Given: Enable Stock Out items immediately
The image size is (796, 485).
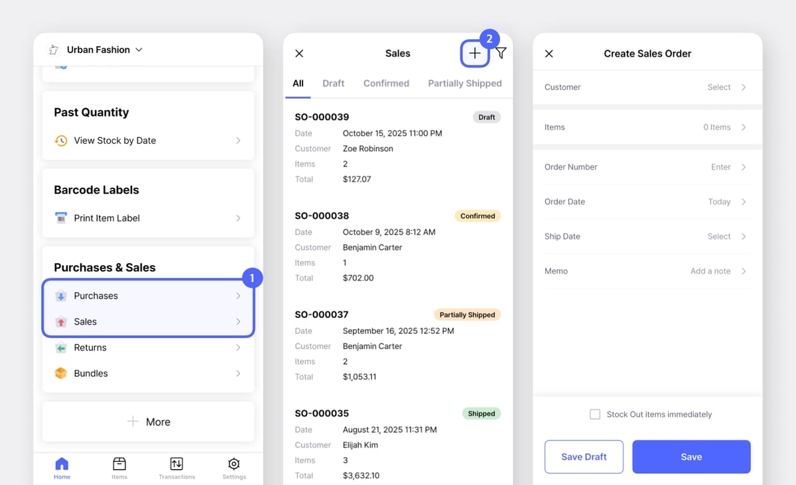Looking at the screenshot, I should click(x=595, y=414).
